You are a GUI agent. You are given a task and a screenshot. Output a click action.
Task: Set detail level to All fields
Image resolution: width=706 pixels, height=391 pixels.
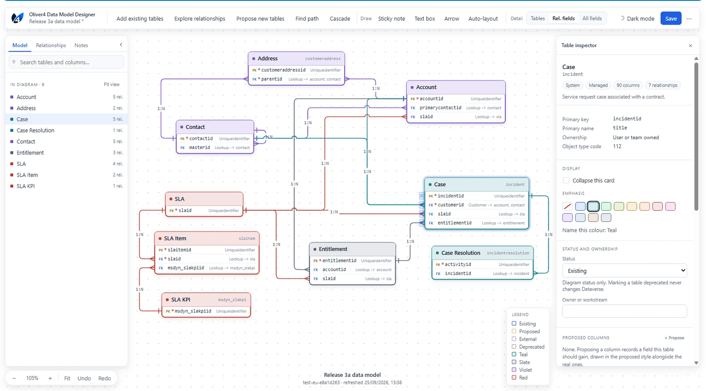click(x=592, y=19)
